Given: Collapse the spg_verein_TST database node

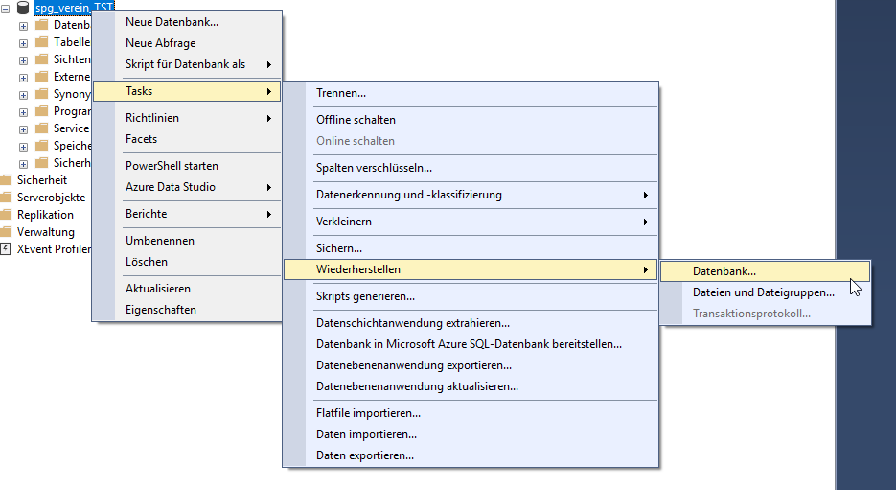Looking at the screenshot, I should pyautogui.click(x=6, y=8).
